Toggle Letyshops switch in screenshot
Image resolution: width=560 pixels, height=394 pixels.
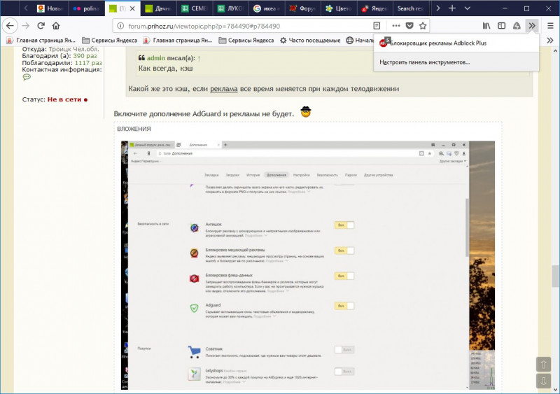(344, 372)
